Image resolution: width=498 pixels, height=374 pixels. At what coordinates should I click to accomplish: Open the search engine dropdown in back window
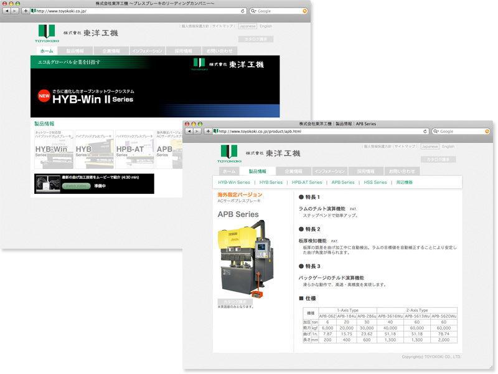point(253,11)
